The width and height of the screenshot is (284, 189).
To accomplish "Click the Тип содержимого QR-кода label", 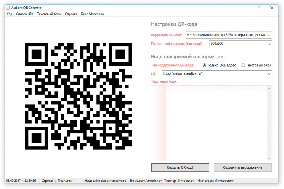I will [x=173, y=65].
